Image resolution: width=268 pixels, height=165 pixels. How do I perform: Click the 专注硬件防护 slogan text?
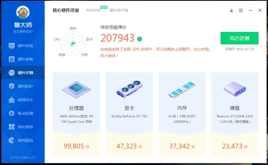[23, 32]
